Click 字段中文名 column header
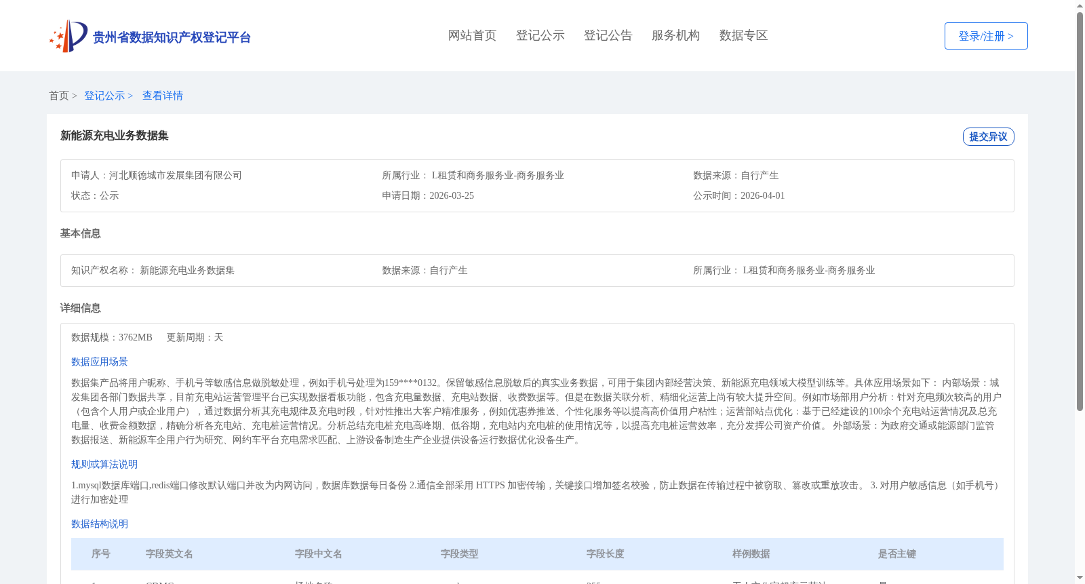This screenshot has height=584, width=1085. pyautogui.click(x=319, y=554)
